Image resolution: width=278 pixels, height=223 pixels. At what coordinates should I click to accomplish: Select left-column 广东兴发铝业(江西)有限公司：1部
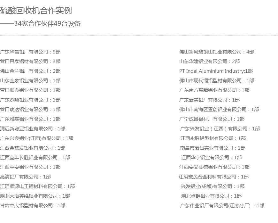tap(37, 138)
